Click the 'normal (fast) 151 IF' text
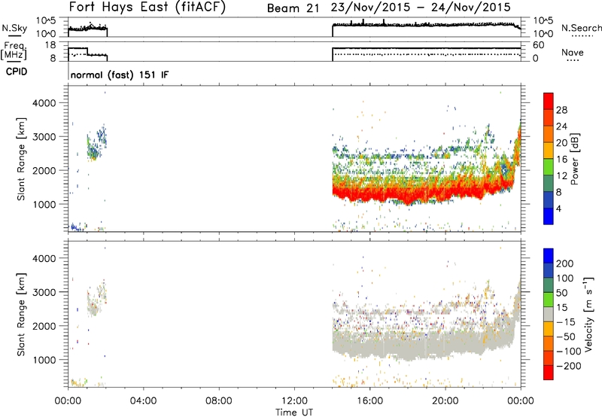 pyautogui.click(x=120, y=75)
